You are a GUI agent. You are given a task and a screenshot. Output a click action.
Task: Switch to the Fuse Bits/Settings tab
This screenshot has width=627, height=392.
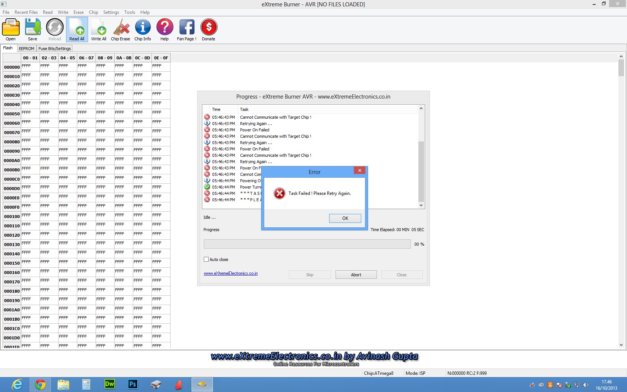click(54, 49)
